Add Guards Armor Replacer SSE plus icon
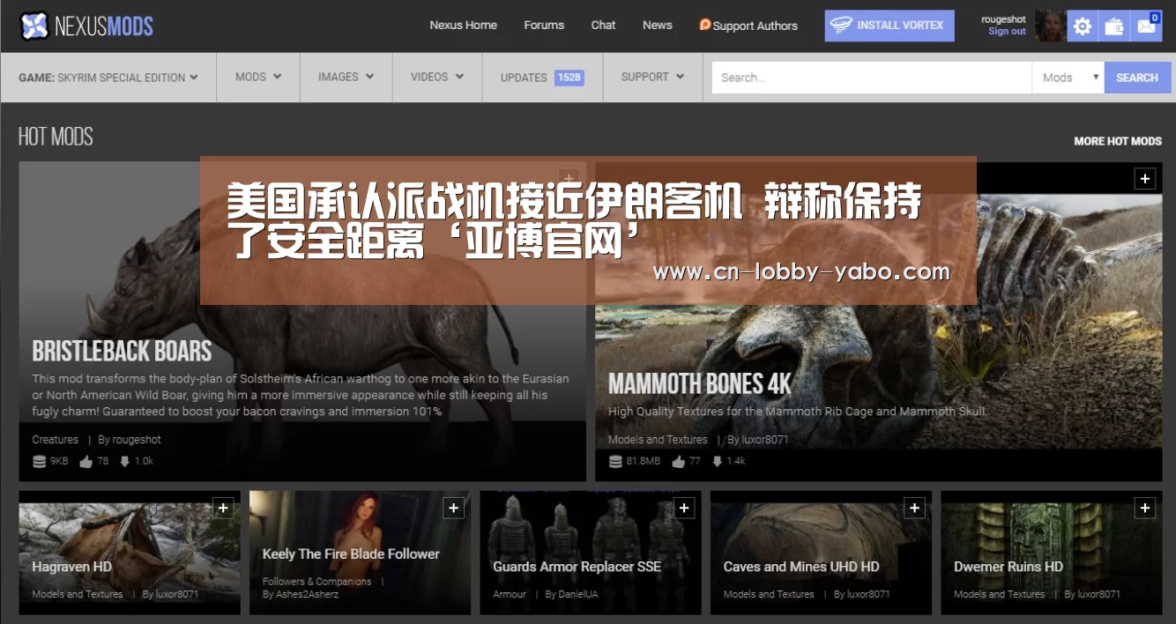Image resolution: width=1176 pixels, height=624 pixels. [683, 508]
